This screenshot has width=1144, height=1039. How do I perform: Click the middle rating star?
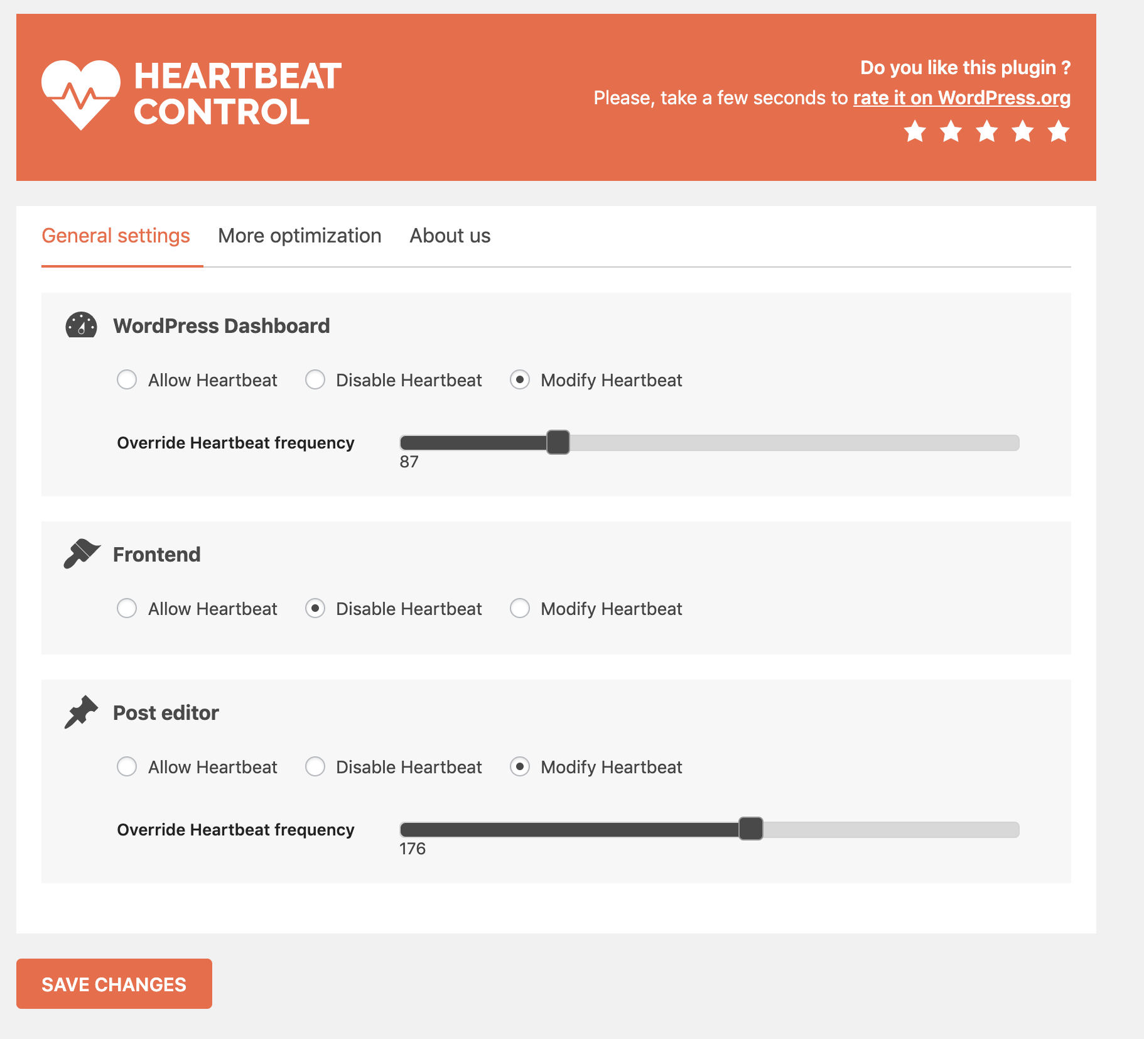[x=986, y=131]
